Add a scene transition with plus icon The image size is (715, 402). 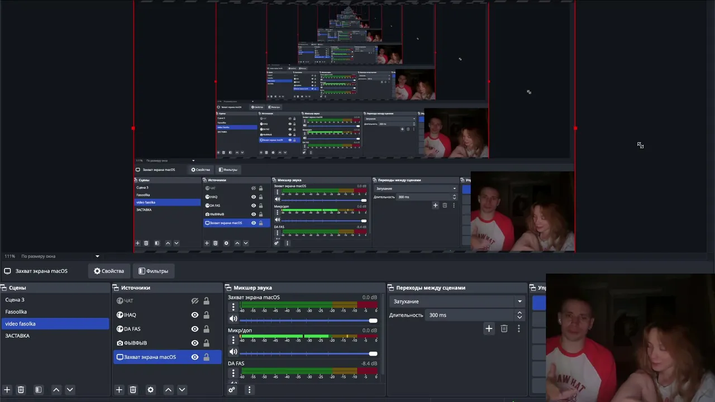(x=489, y=329)
